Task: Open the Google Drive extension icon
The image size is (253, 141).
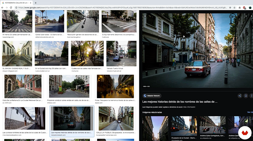Action: (240, 8)
